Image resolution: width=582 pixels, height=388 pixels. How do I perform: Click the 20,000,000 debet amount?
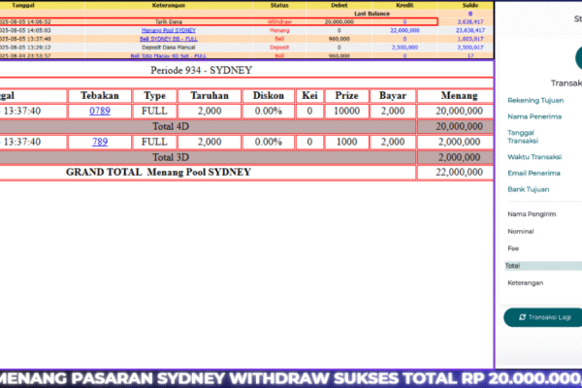tap(339, 22)
